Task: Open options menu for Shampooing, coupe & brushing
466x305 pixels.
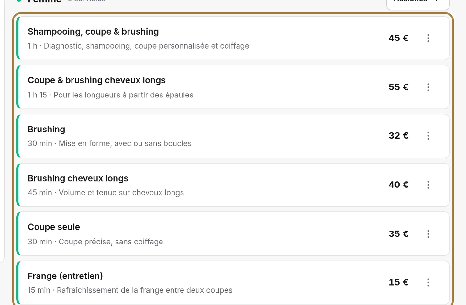Action: point(428,38)
